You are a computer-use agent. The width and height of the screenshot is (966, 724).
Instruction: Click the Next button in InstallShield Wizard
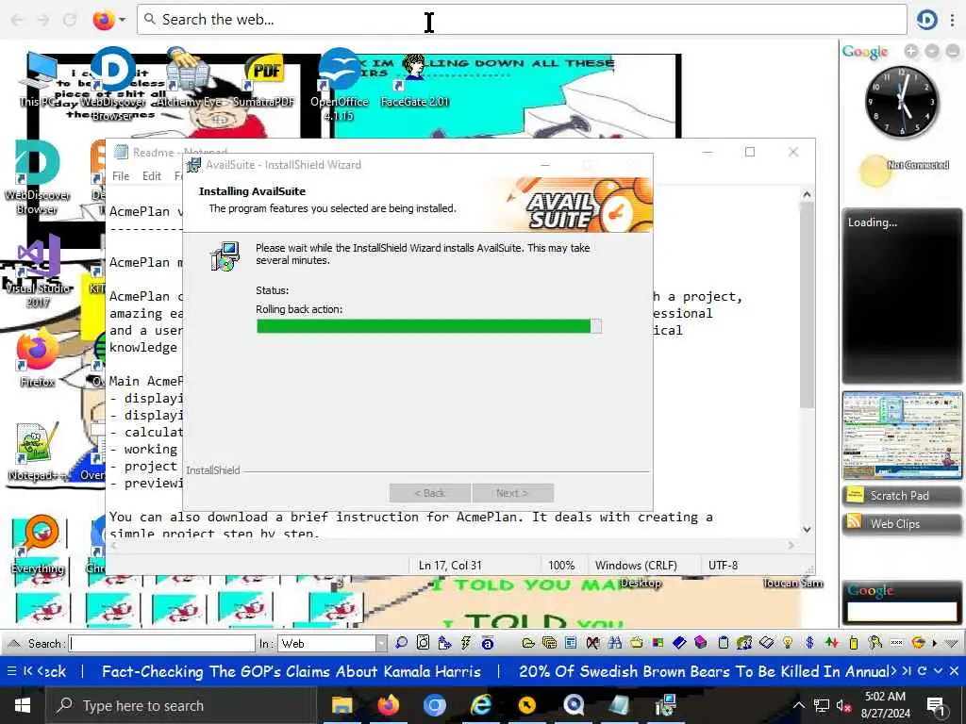pyautogui.click(x=512, y=493)
